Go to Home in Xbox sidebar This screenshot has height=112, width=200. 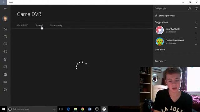pyautogui.click(x=5, y=29)
